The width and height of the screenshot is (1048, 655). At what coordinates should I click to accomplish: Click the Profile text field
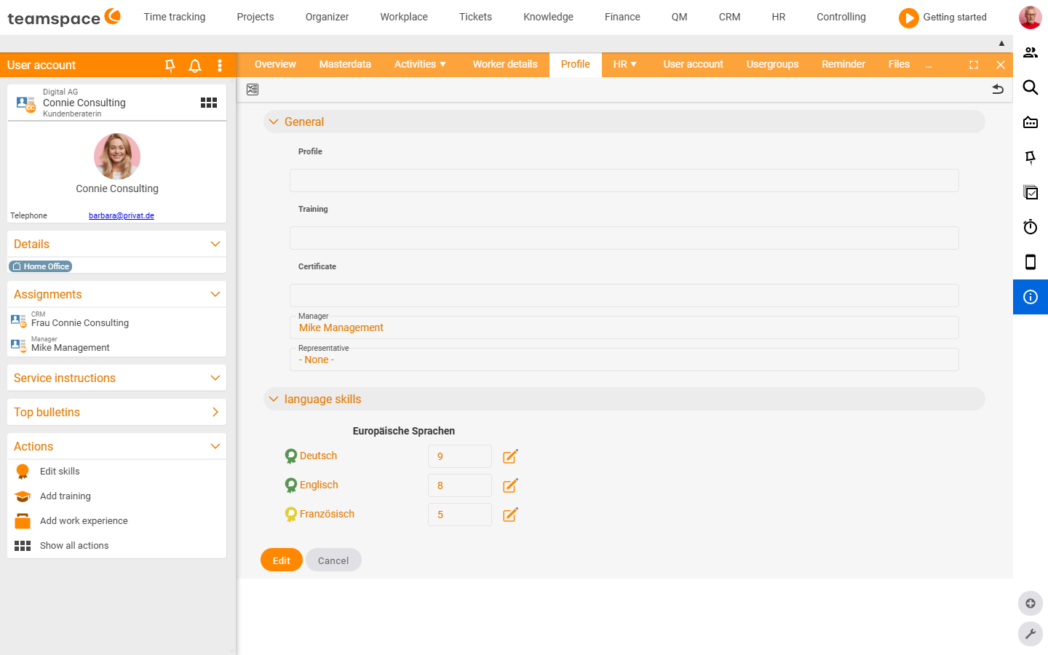(x=624, y=180)
